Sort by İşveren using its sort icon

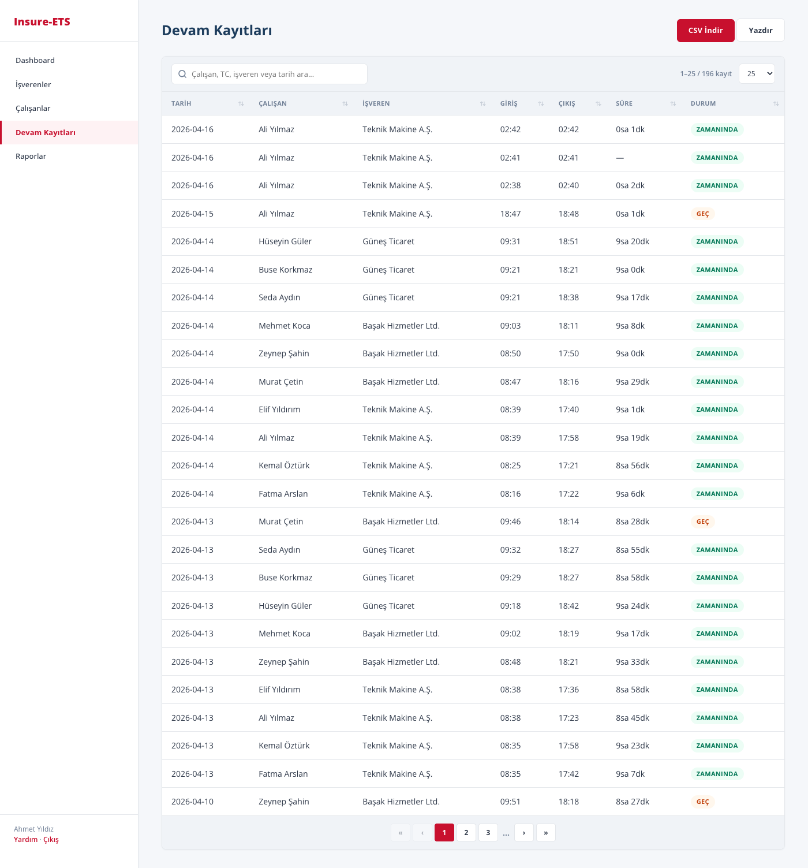pyautogui.click(x=482, y=104)
